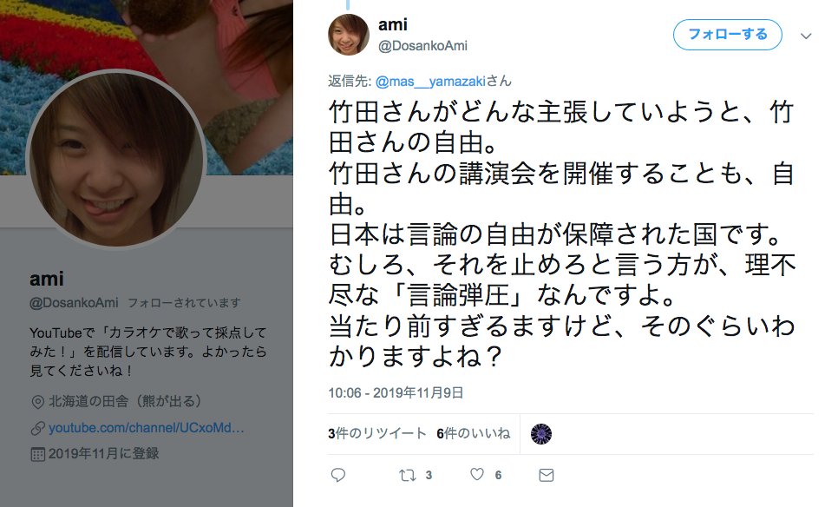Click the envelope direct message icon
This screenshot has height=507, width=838.
pyautogui.click(x=547, y=475)
